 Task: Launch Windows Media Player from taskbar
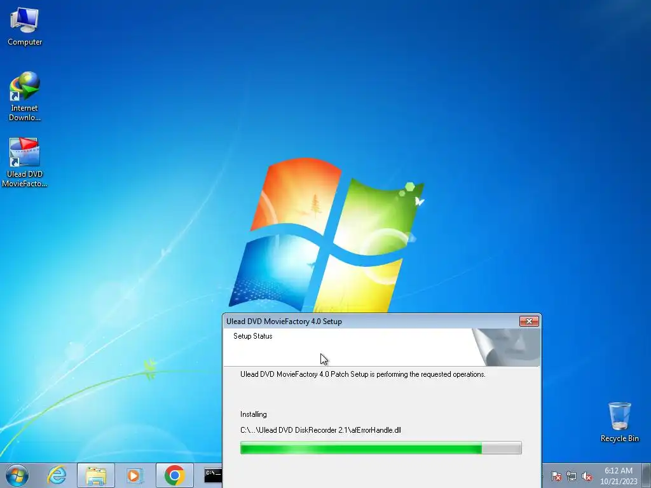[x=134, y=475]
